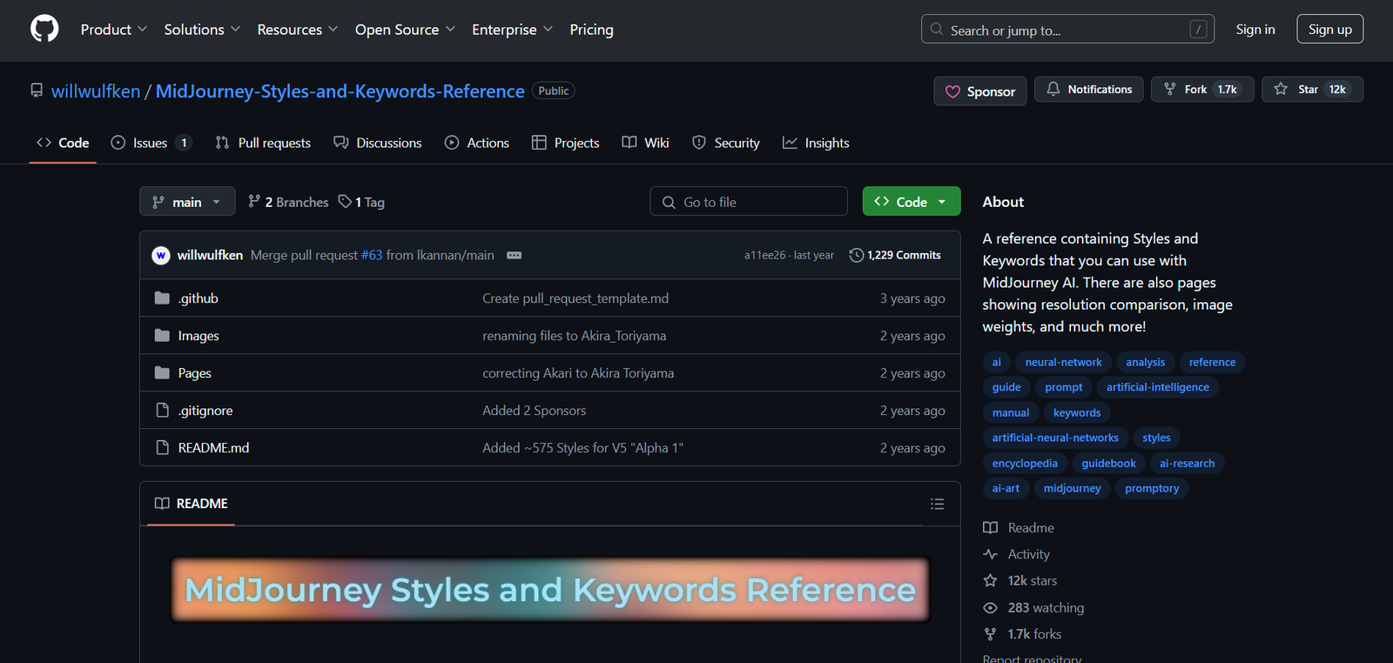Open the Security tab
Screen dimensions: 1393x663
point(726,143)
